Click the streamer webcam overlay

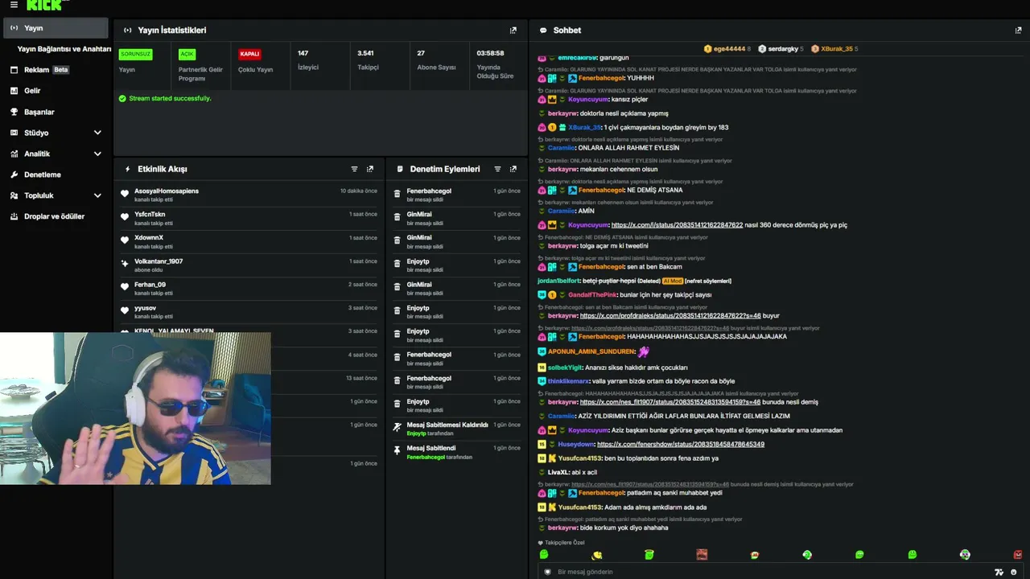135,409
